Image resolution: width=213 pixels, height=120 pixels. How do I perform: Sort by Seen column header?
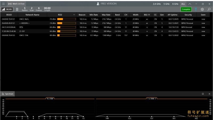[x=203, y=15]
